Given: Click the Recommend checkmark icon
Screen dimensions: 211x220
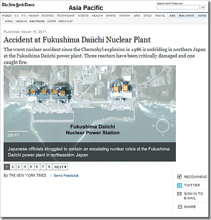Looking at the screenshot, I should coord(179,177).
